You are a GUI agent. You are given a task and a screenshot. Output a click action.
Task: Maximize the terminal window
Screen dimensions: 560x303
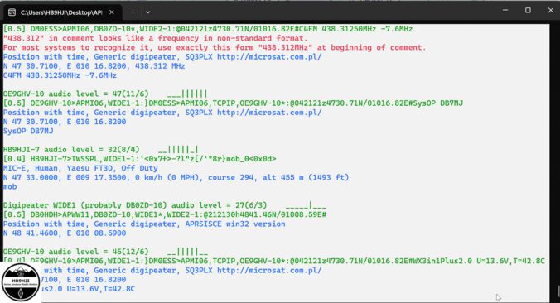(x=528, y=11)
